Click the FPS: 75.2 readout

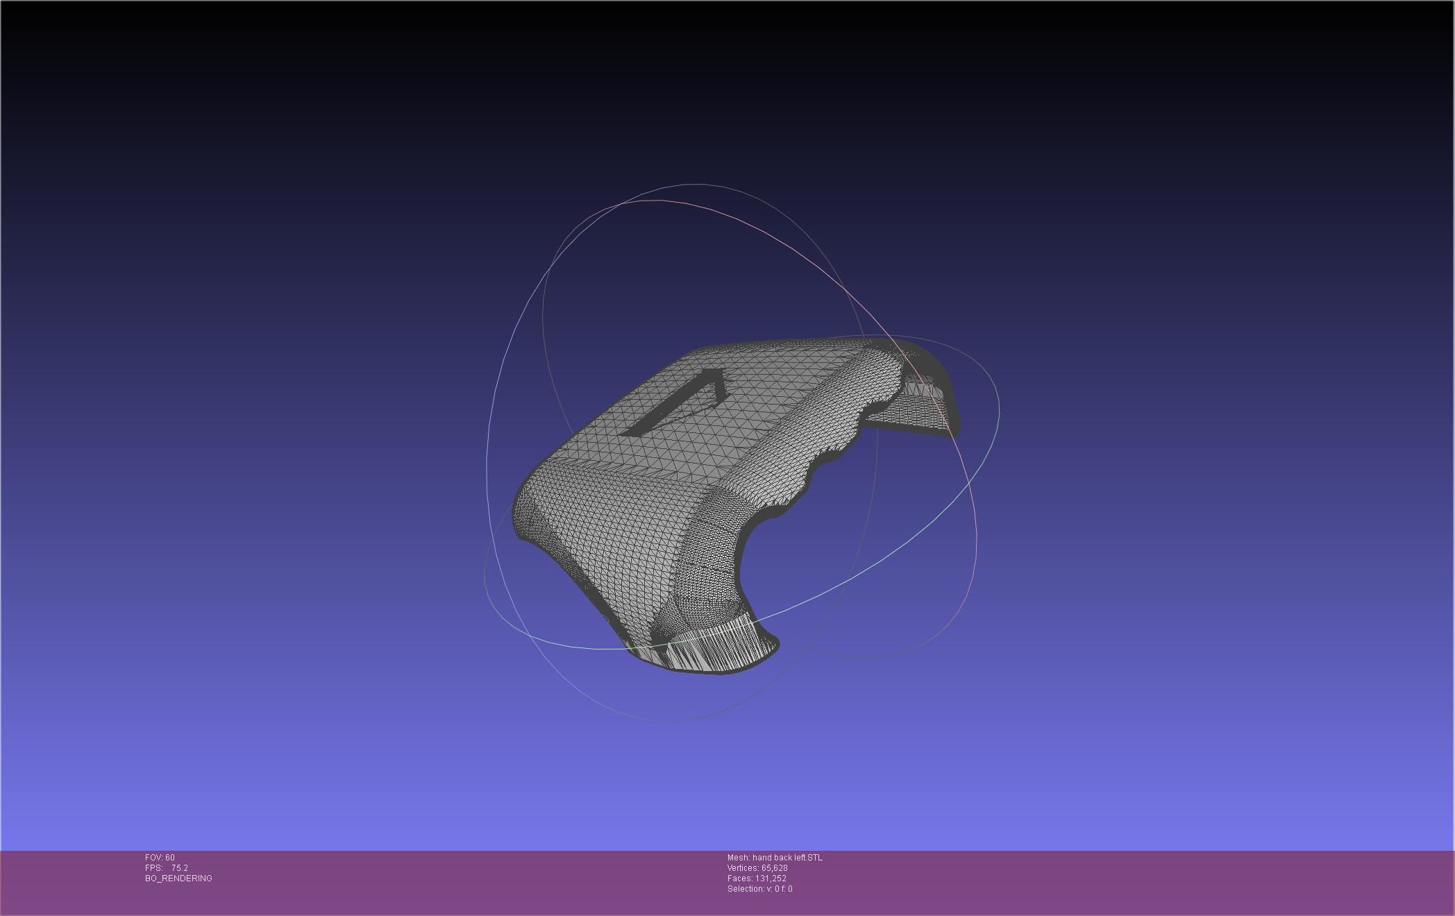167,868
